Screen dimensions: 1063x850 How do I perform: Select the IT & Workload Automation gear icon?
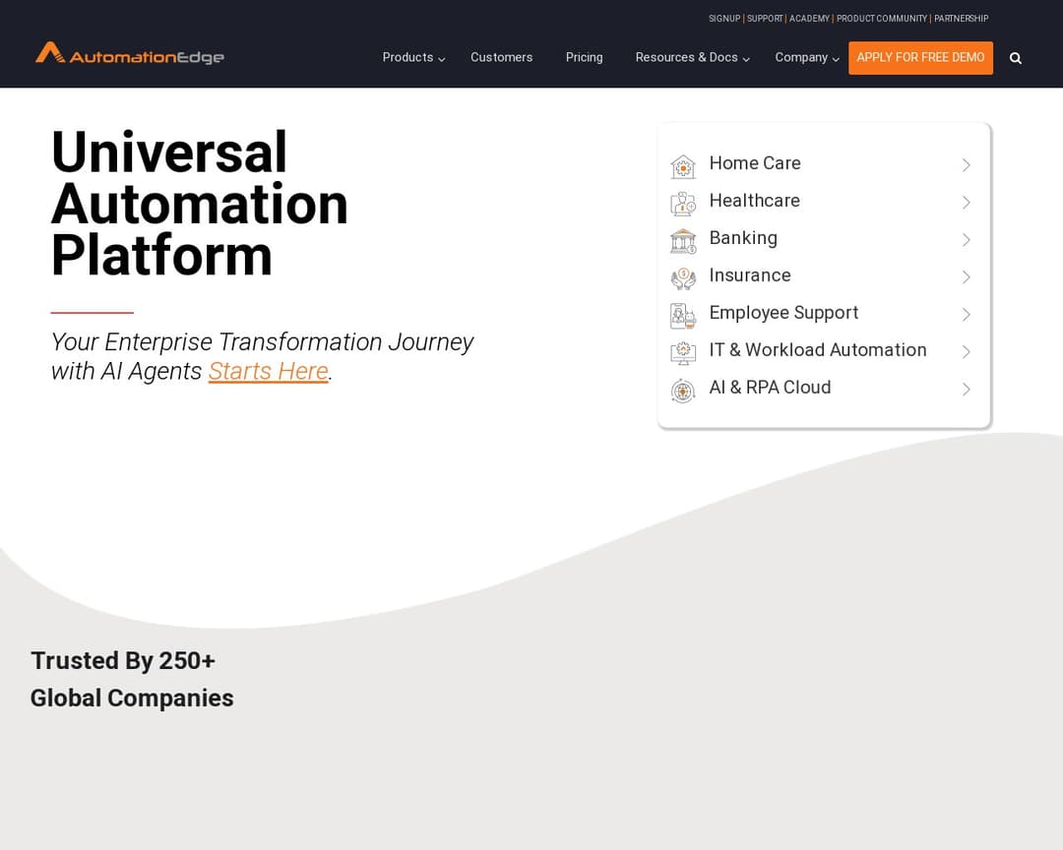click(683, 351)
